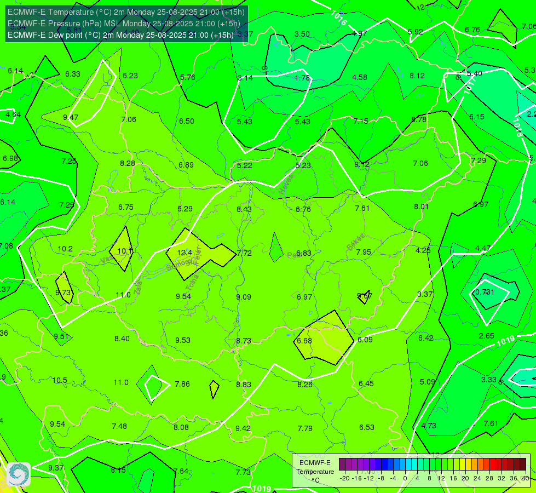Image resolution: width=536 pixels, height=493 pixels.
Task: Click the 8.40 temperature value
Action: pyautogui.click(x=122, y=339)
